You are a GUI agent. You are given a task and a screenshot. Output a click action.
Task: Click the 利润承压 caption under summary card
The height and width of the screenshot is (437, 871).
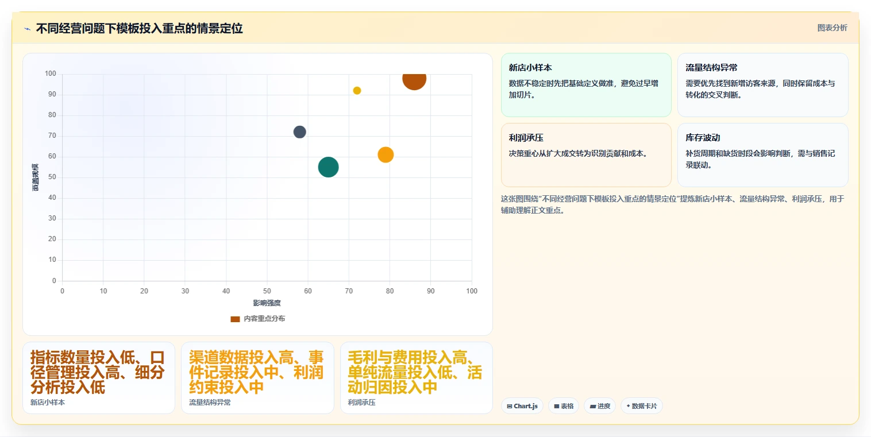tap(361, 403)
